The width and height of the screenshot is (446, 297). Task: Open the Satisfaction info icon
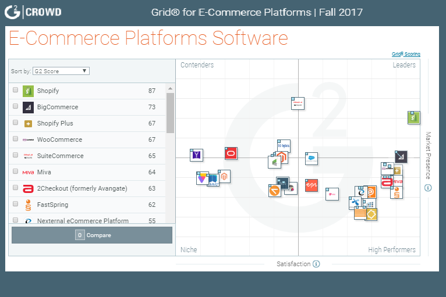point(316,264)
